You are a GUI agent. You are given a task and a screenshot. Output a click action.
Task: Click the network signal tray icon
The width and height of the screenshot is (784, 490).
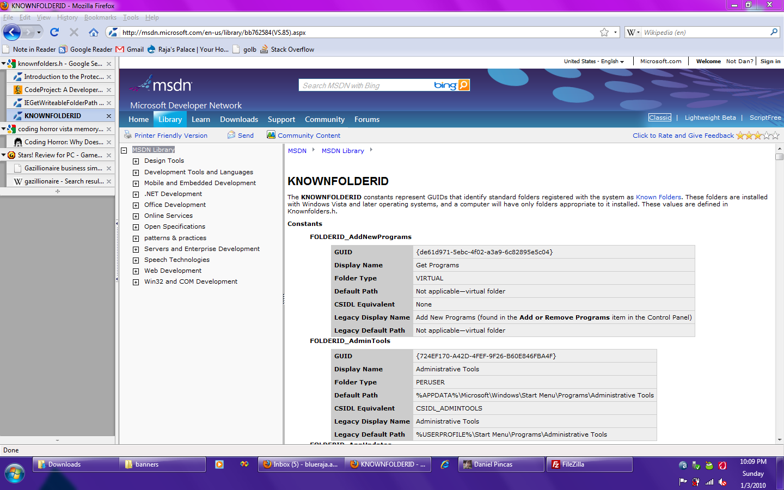click(x=709, y=482)
